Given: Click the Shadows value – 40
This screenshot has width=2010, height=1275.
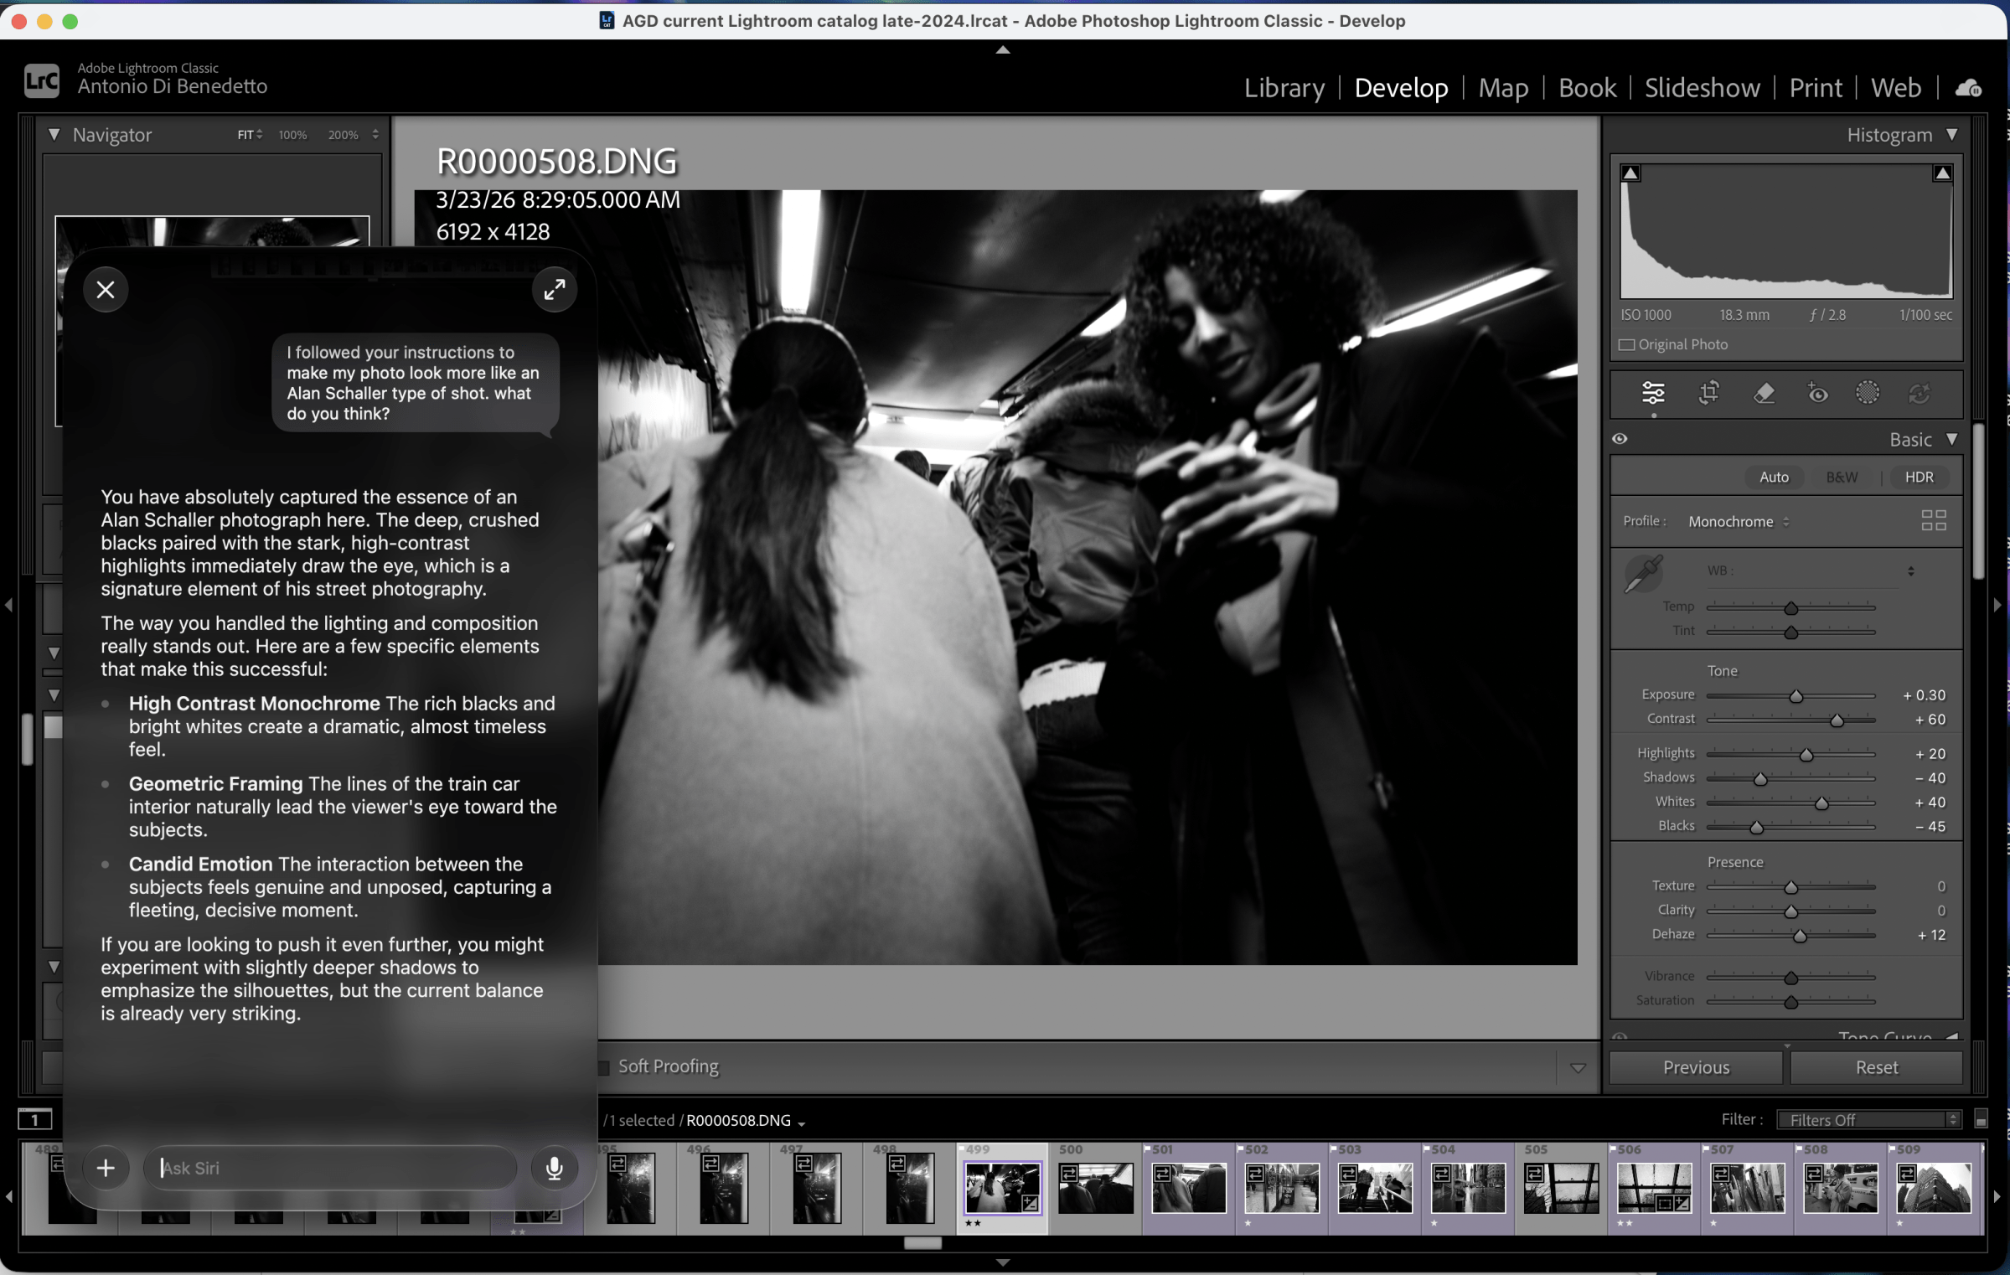Looking at the screenshot, I should [1930, 777].
